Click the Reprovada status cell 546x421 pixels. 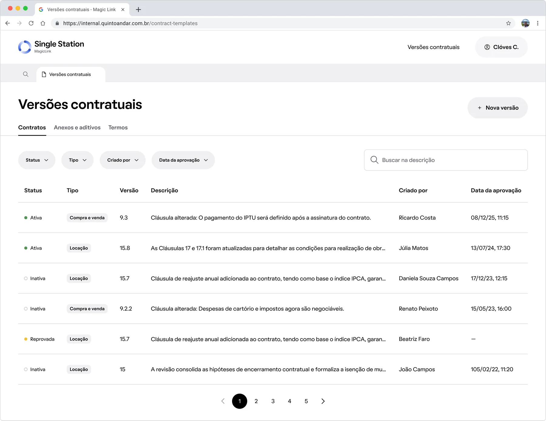[x=39, y=339]
